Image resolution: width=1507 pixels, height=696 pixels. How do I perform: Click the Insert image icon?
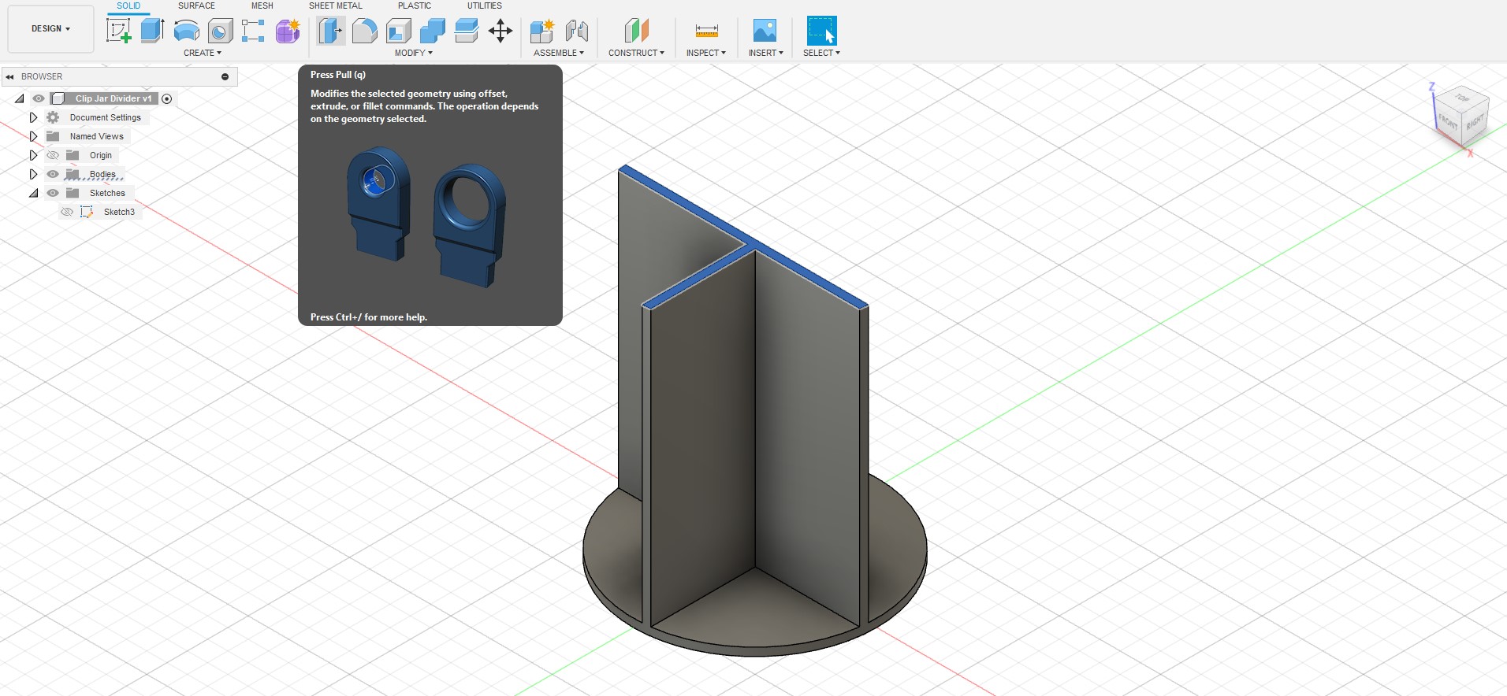click(765, 31)
